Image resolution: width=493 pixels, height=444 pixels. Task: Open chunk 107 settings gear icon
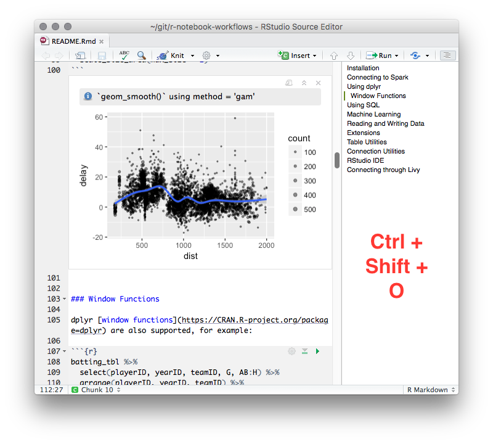click(291, 351)
